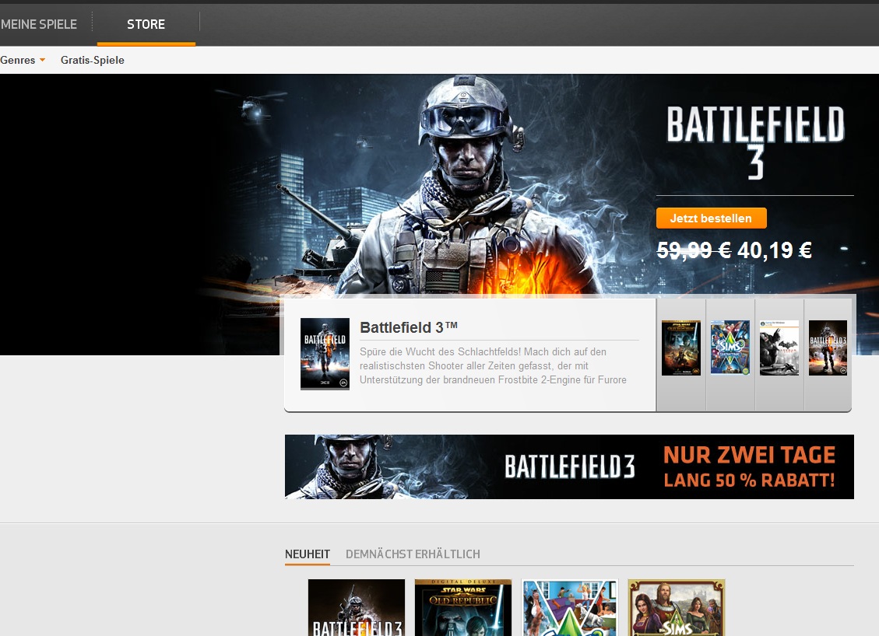
Task: Switch to the Store tab
Action: [146, 25]
